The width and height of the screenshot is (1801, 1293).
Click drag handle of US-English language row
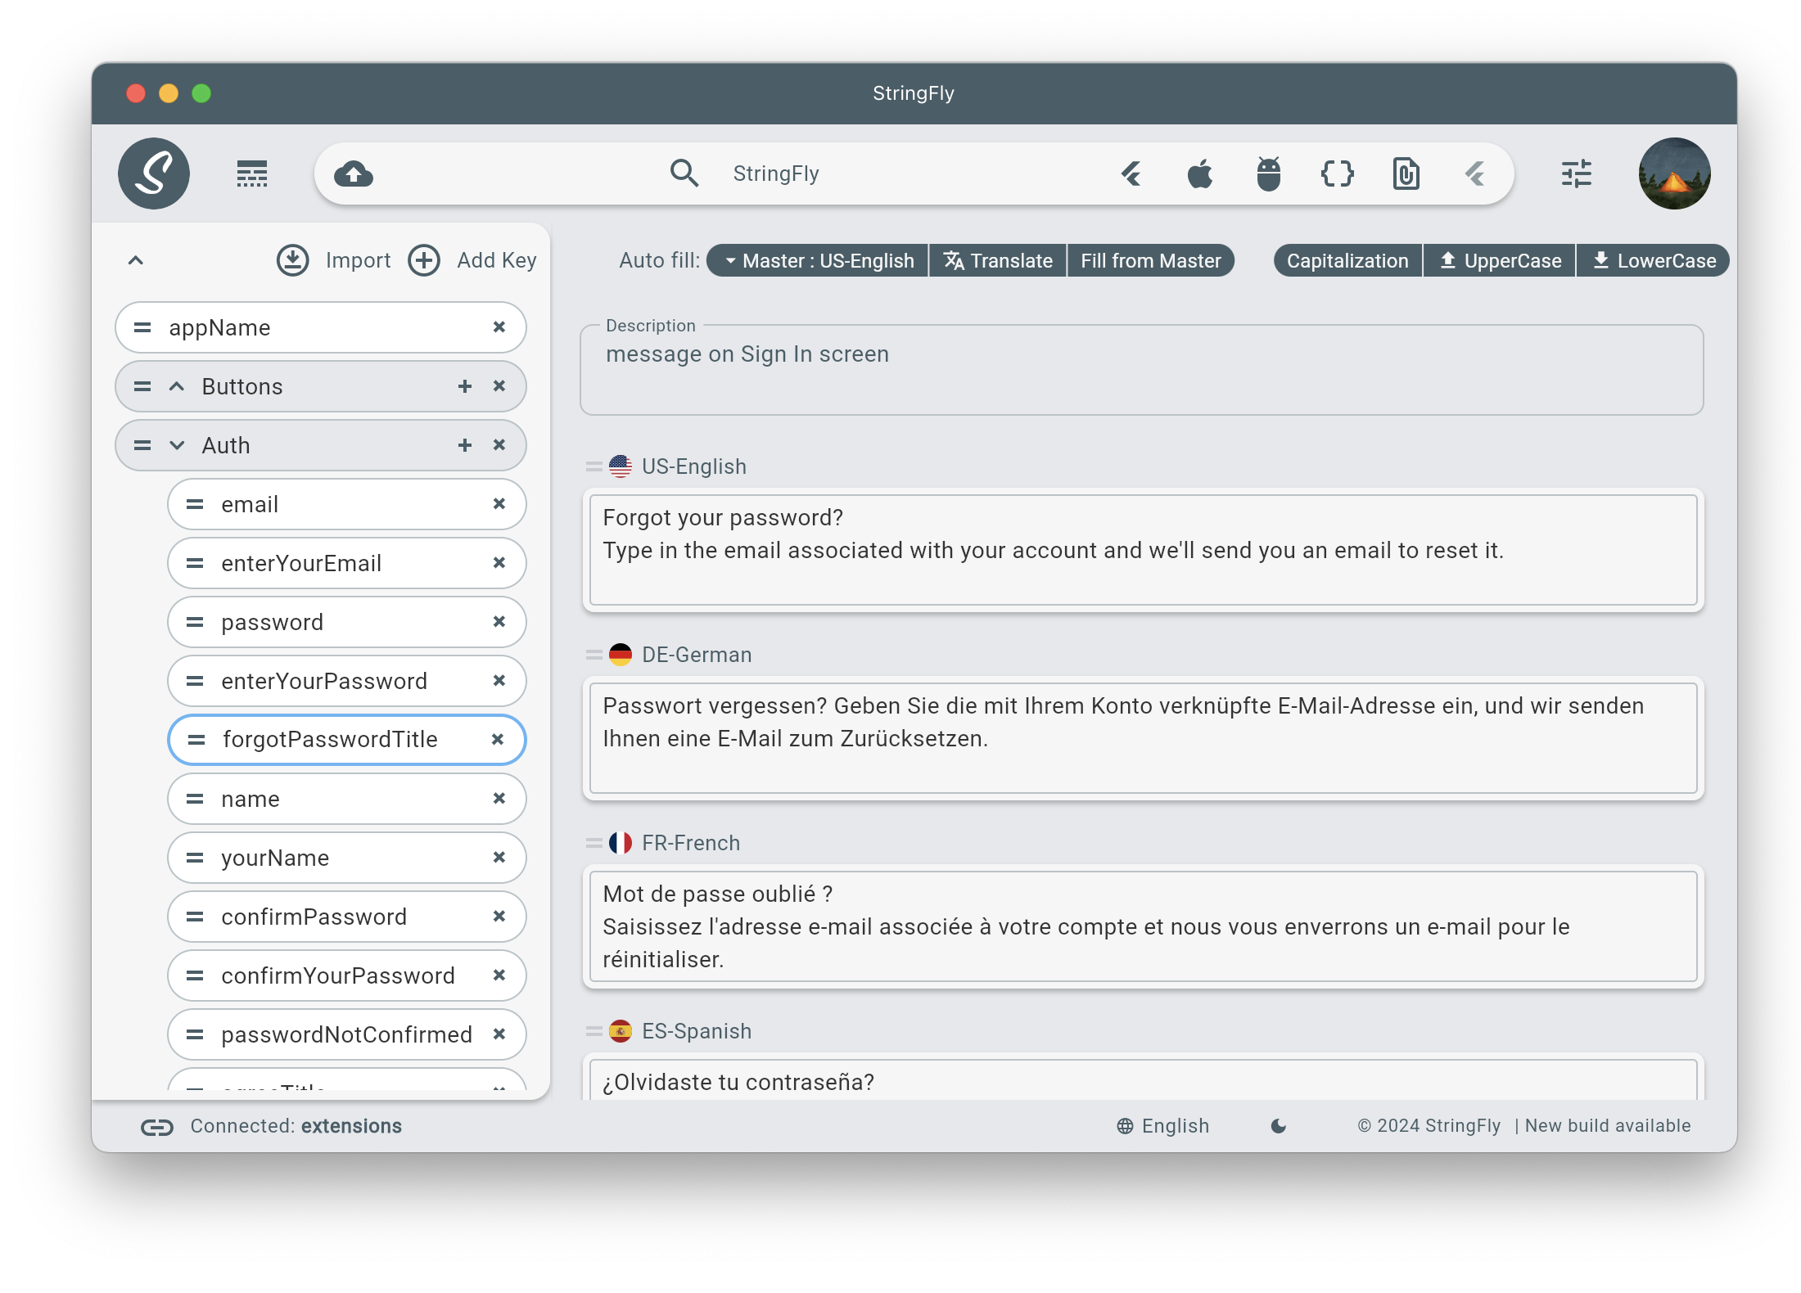pyautogui.click(x=594, y=466)
